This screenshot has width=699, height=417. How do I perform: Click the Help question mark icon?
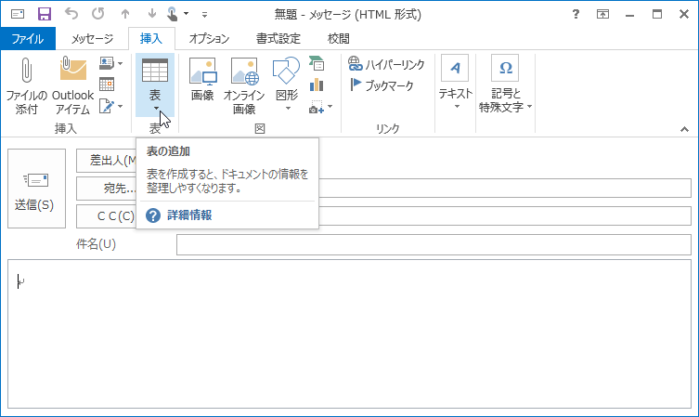576,14
